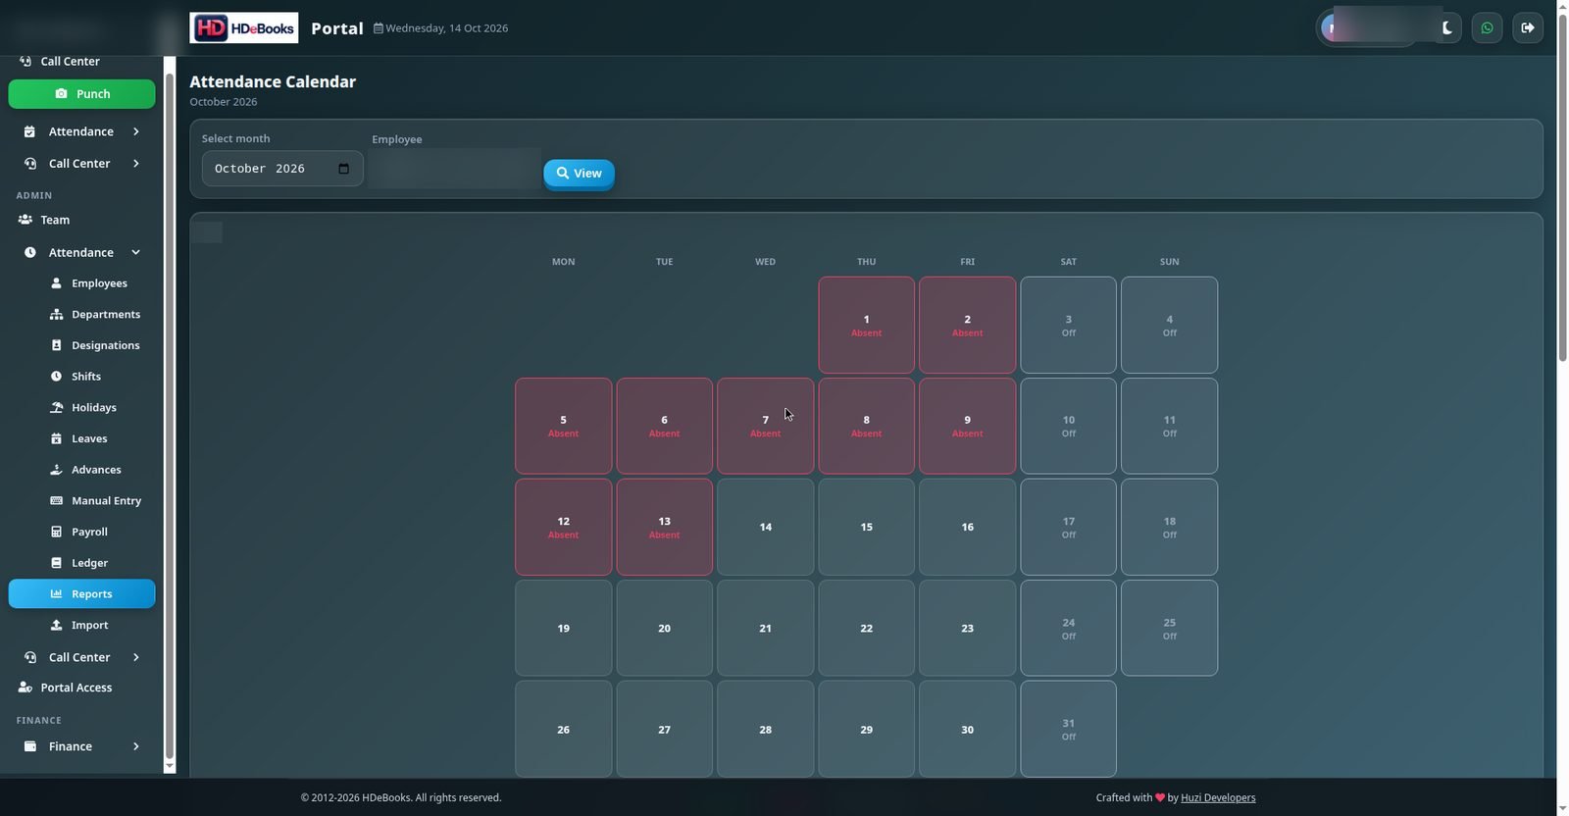Click the day 25 Off cell

point(1170,629)
